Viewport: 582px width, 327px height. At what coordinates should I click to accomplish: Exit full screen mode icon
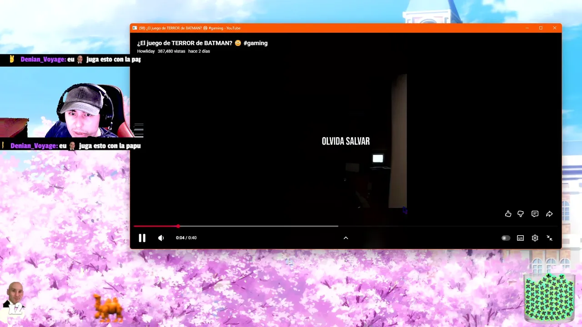point(550,238)
